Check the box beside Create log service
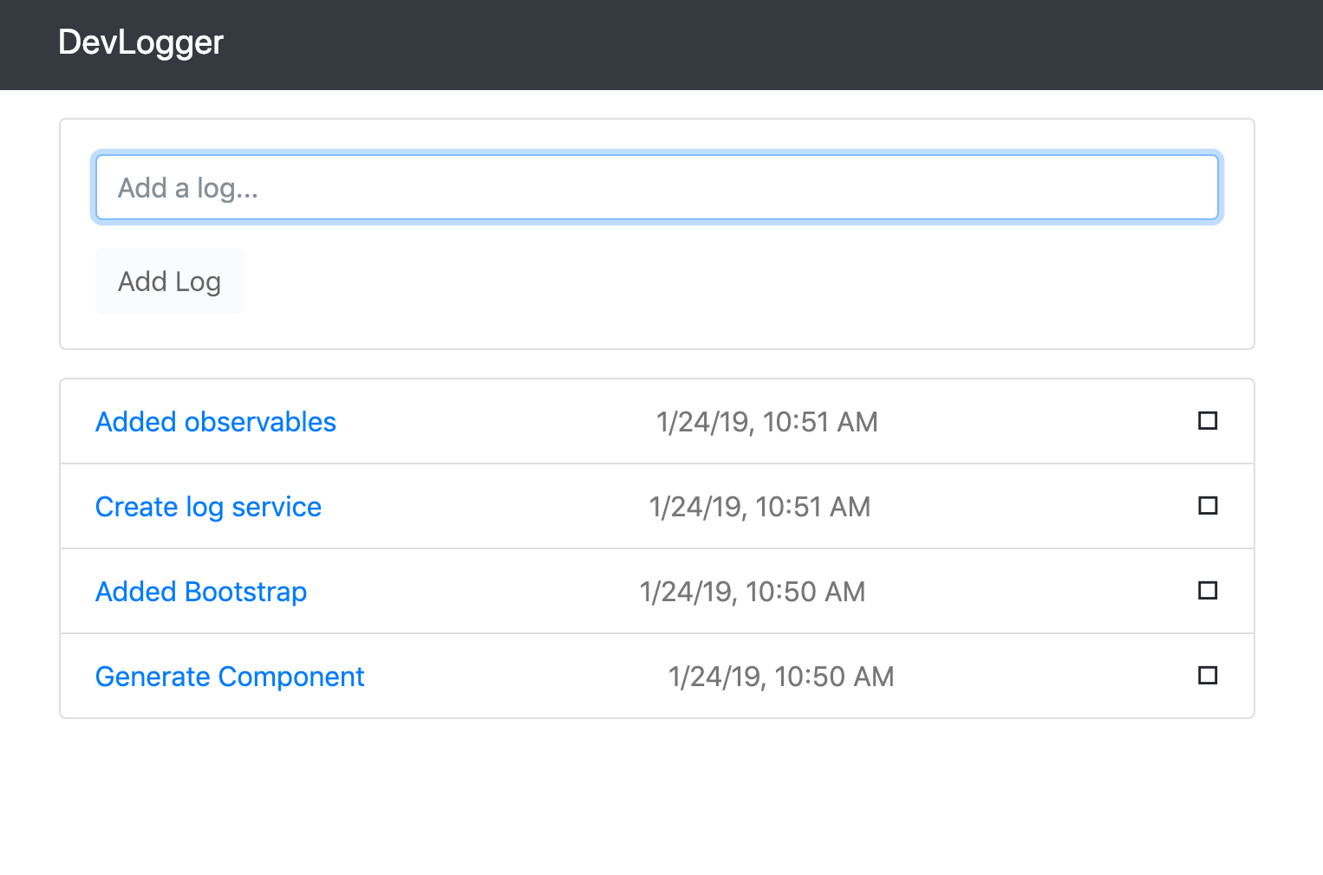The image size is (1323, 875). point(1208,506)
